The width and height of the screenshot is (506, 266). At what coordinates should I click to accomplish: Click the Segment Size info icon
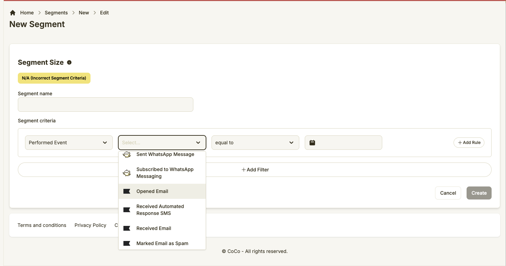(69, 62)
